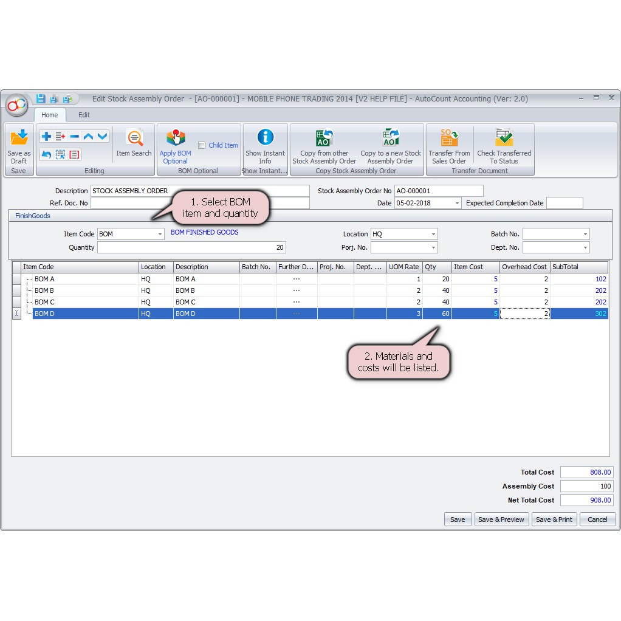
Task: Select the BOM B row
Action: 85,290
